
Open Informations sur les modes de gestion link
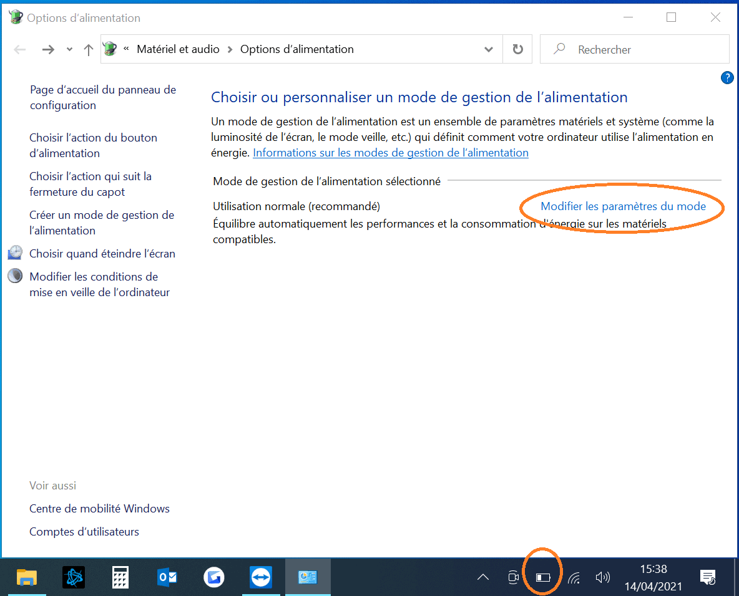(391, 153)
